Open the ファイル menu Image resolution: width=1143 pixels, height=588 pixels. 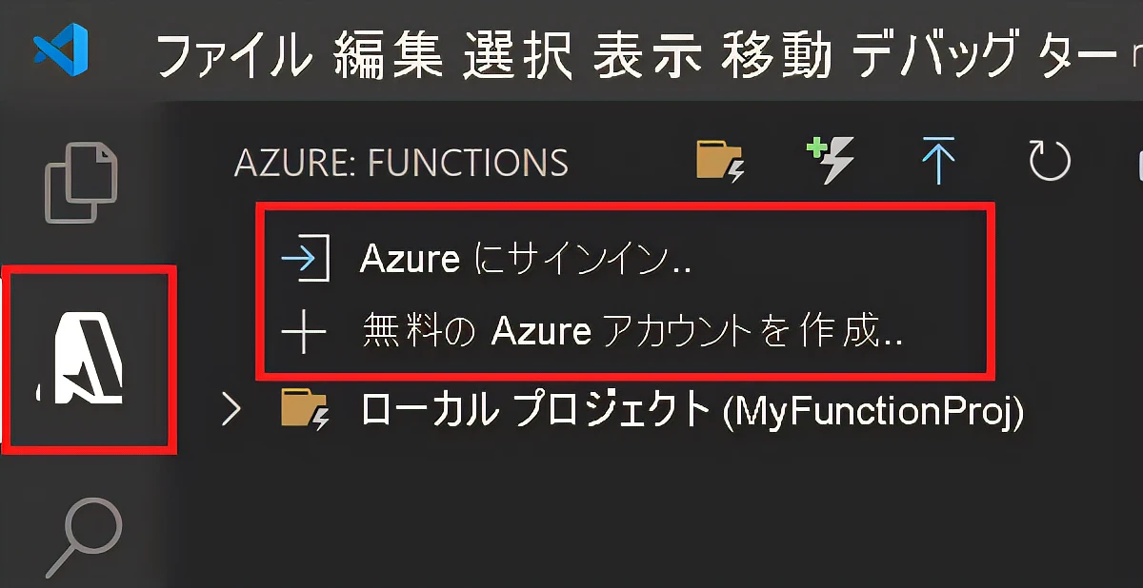238,54
